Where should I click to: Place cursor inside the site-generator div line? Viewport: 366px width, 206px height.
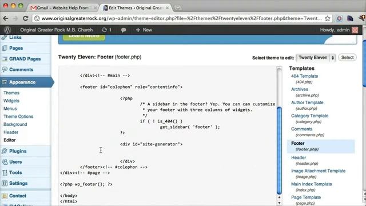[151, 144]
